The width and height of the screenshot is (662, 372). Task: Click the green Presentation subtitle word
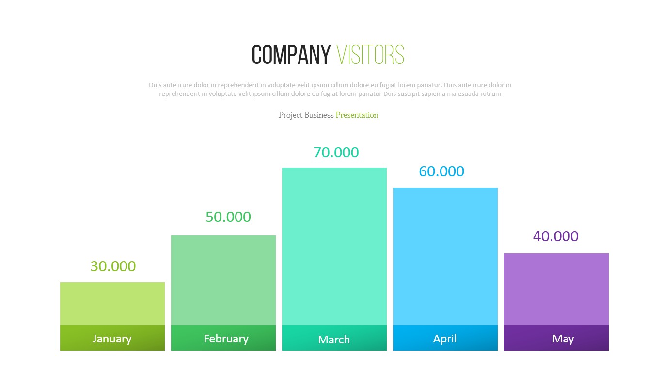(357, 115)
